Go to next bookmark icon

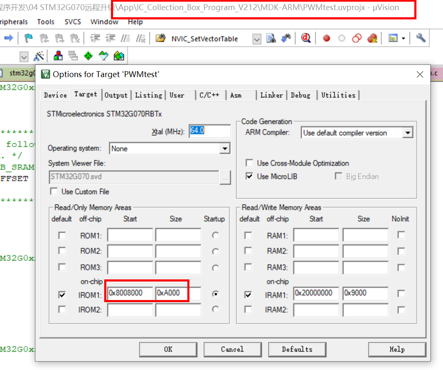[59, 38]
